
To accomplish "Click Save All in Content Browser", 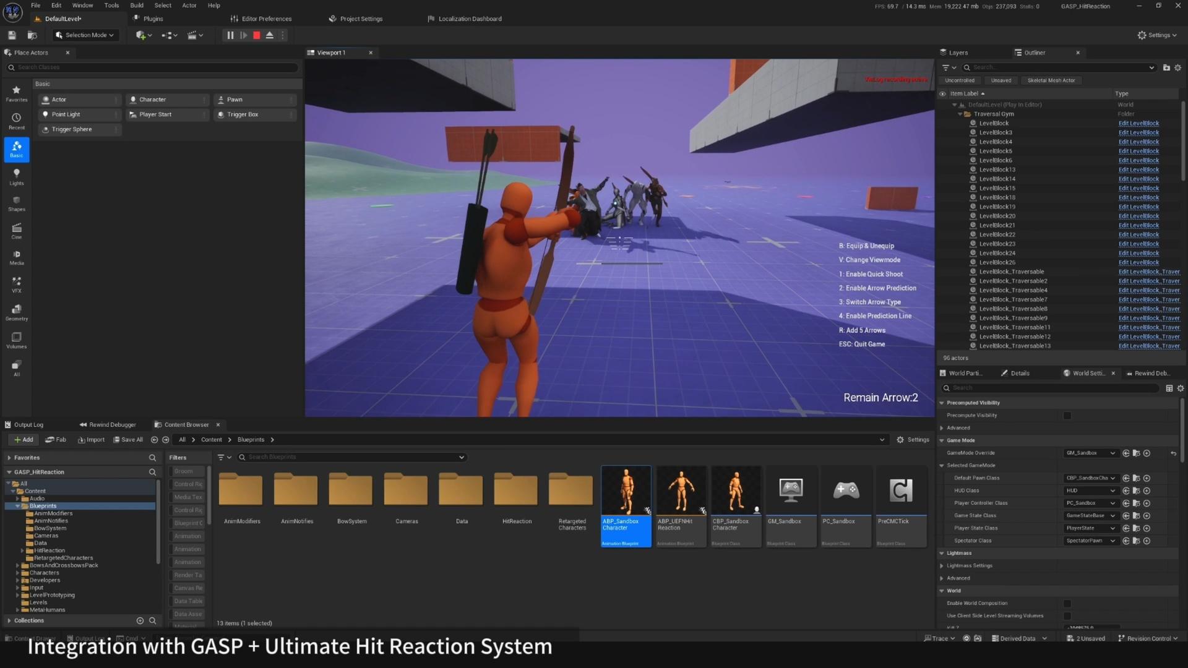I will click(x=128, y=440).
